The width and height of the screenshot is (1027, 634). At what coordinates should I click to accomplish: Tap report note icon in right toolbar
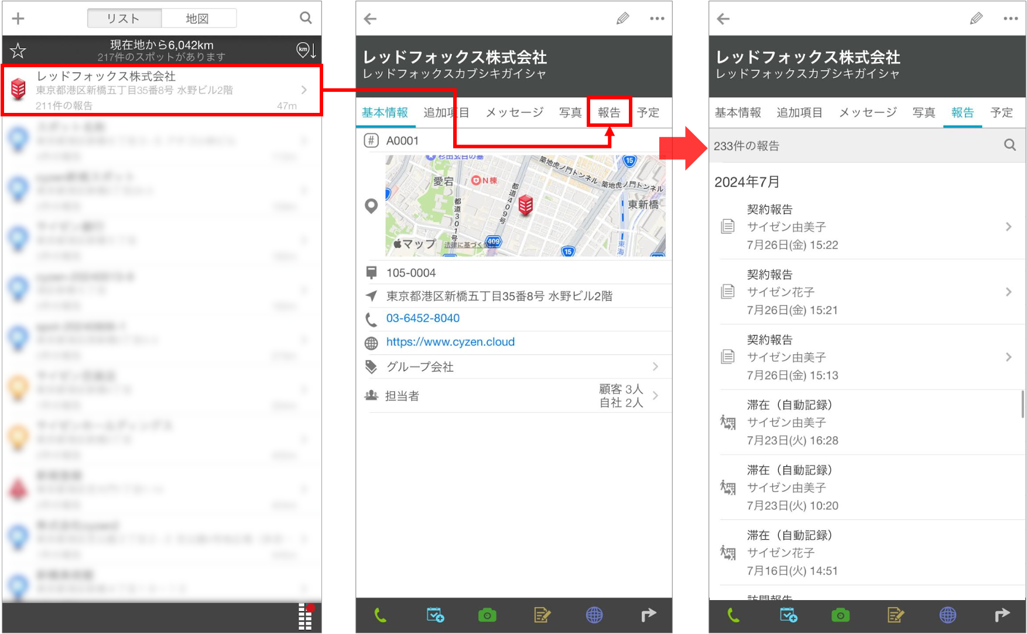click(x=896, y=615)
